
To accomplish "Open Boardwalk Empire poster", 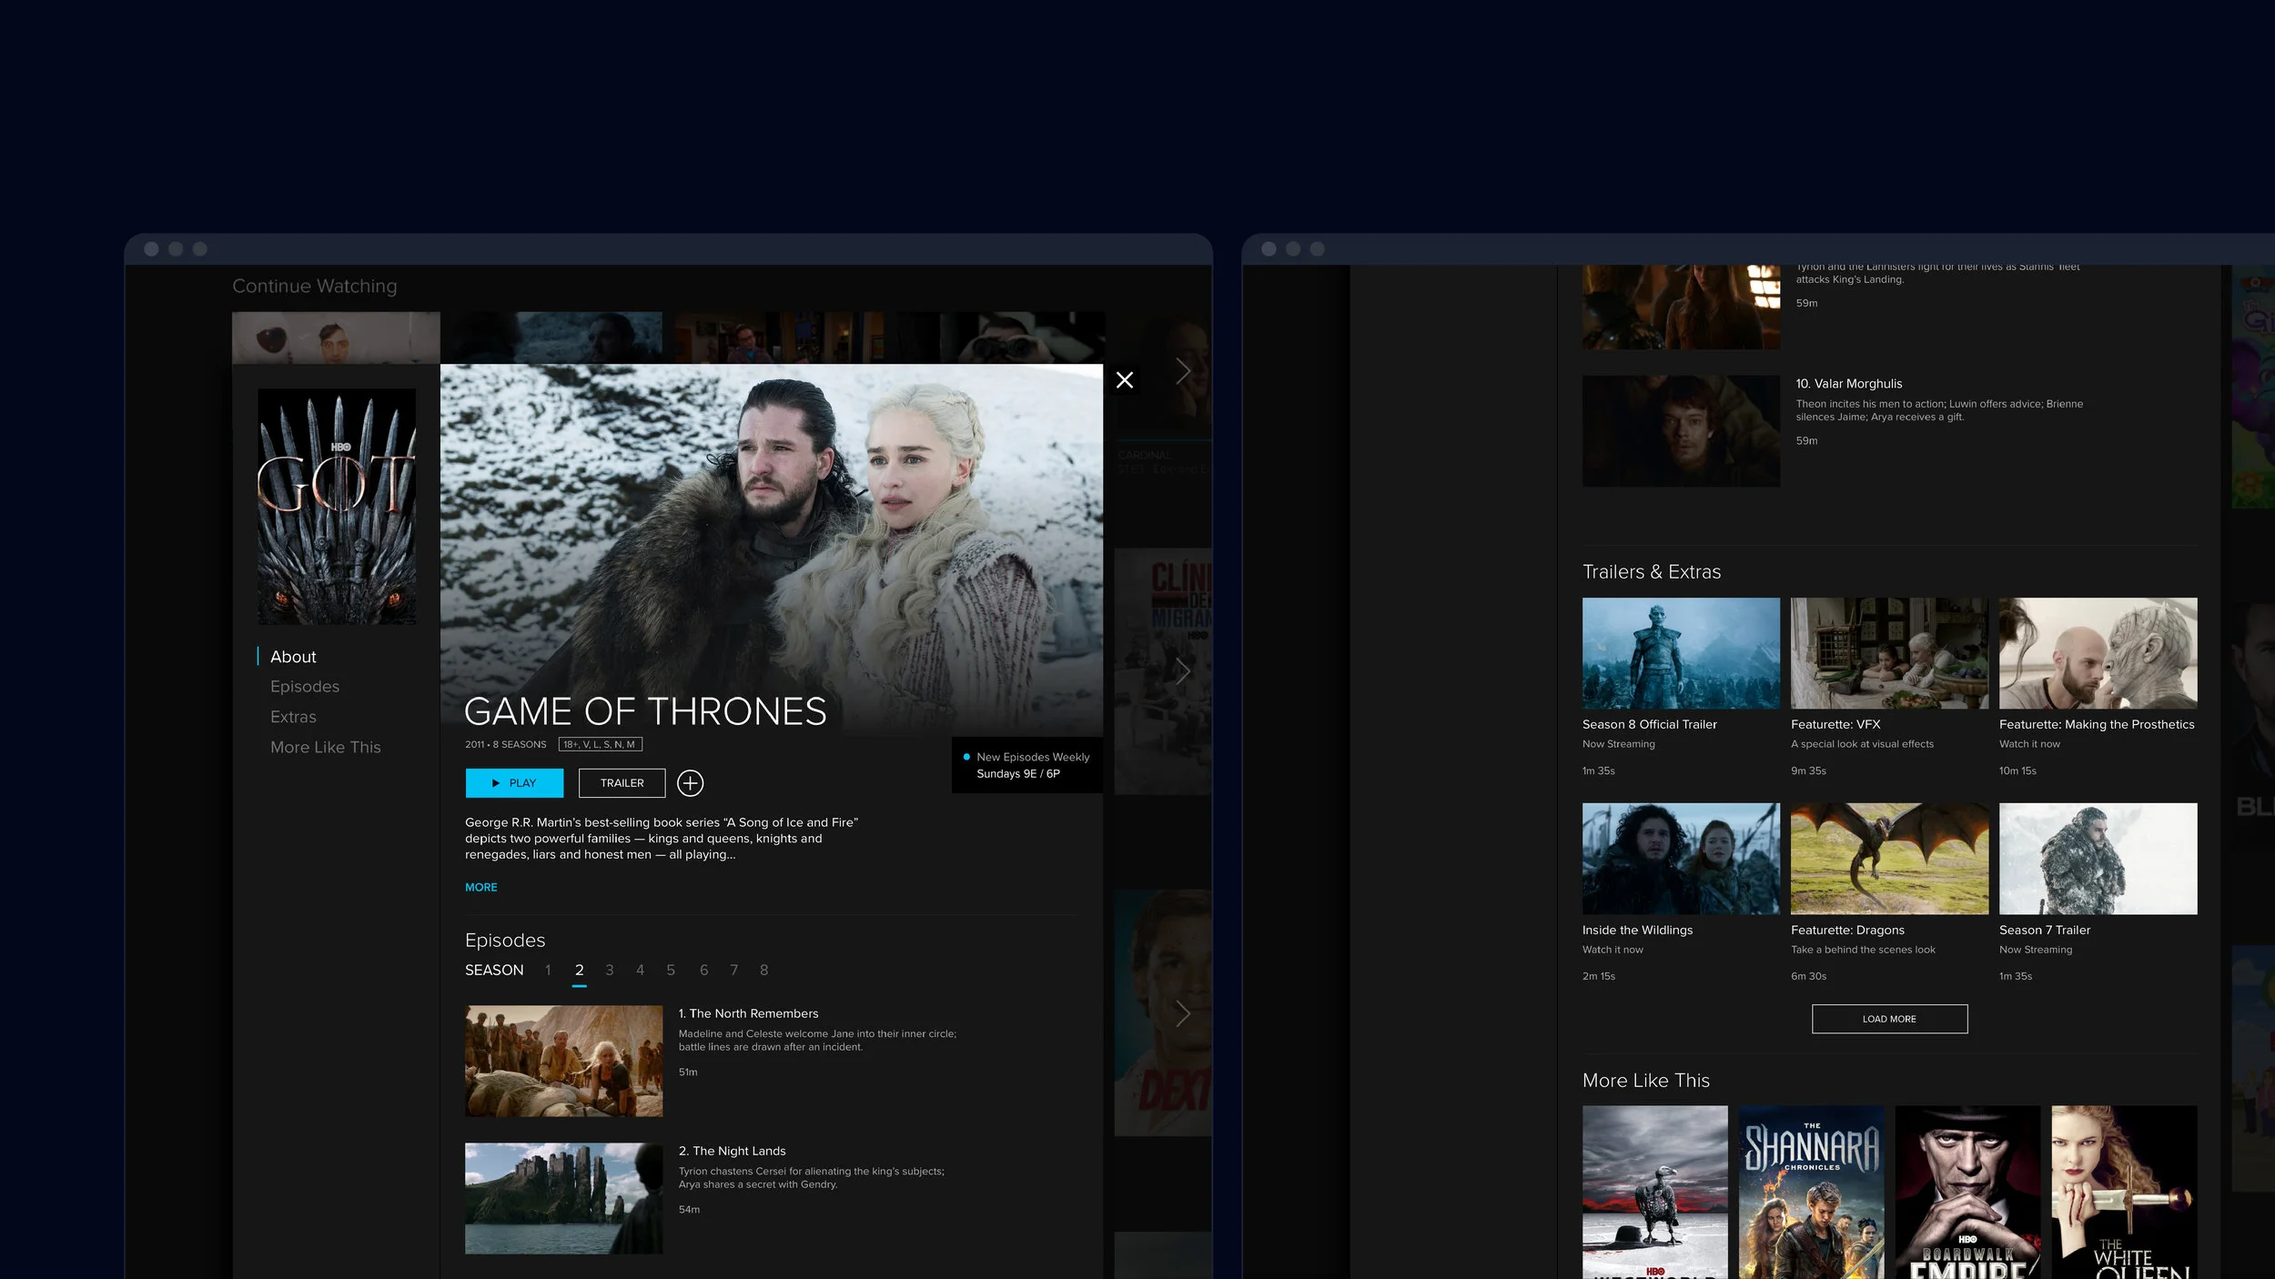I will coord(1967,1192).
